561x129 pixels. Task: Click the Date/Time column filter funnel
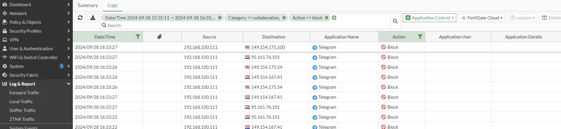pyautogui.click(x=138, y=37)
